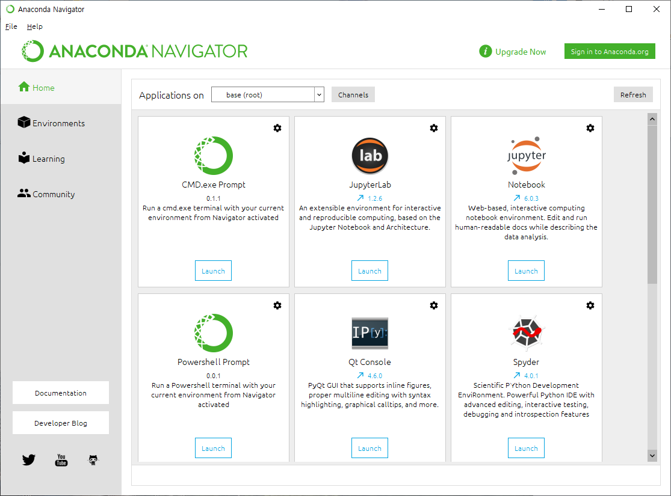Click the scrollbar down arrow
This screenshot has height=496, width=671.
[652, 455]
